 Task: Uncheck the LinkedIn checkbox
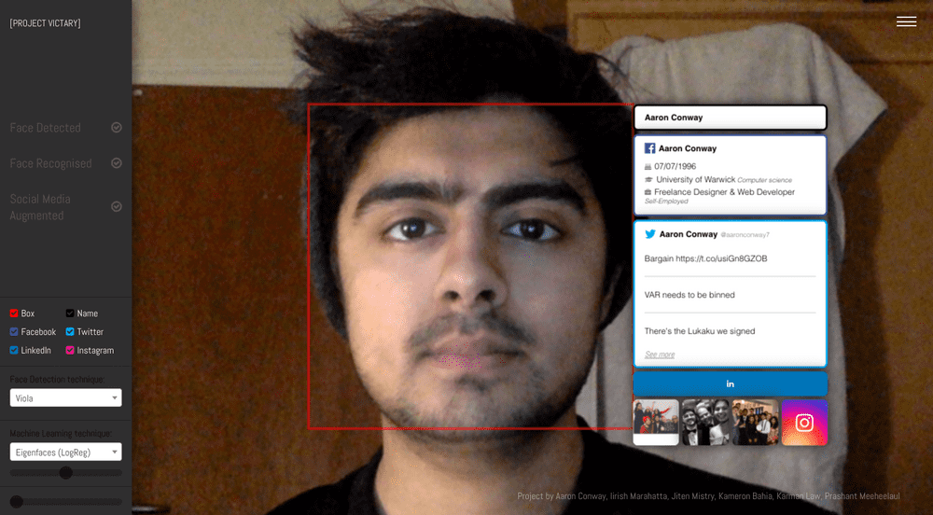[14, 350]
